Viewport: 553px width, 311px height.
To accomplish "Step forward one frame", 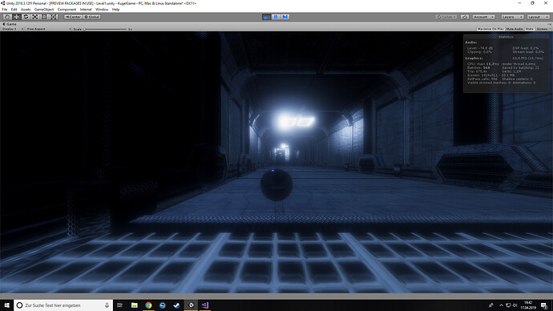I will click(285, 17).
